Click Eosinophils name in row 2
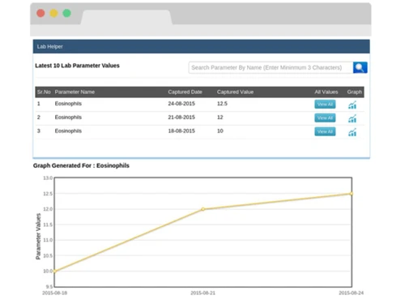This screenshot has height=304, width=405. (x=68, y=118)
